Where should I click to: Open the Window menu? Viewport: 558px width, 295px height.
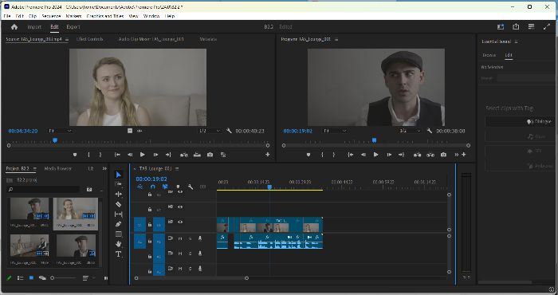[151, 17]
